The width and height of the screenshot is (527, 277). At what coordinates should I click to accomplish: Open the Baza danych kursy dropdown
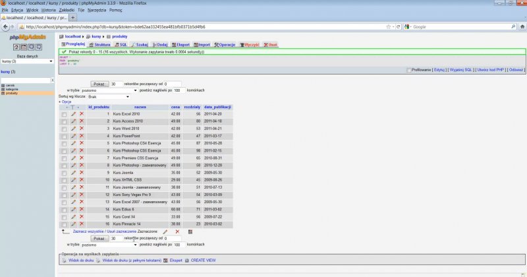click(x=27, y=61)
